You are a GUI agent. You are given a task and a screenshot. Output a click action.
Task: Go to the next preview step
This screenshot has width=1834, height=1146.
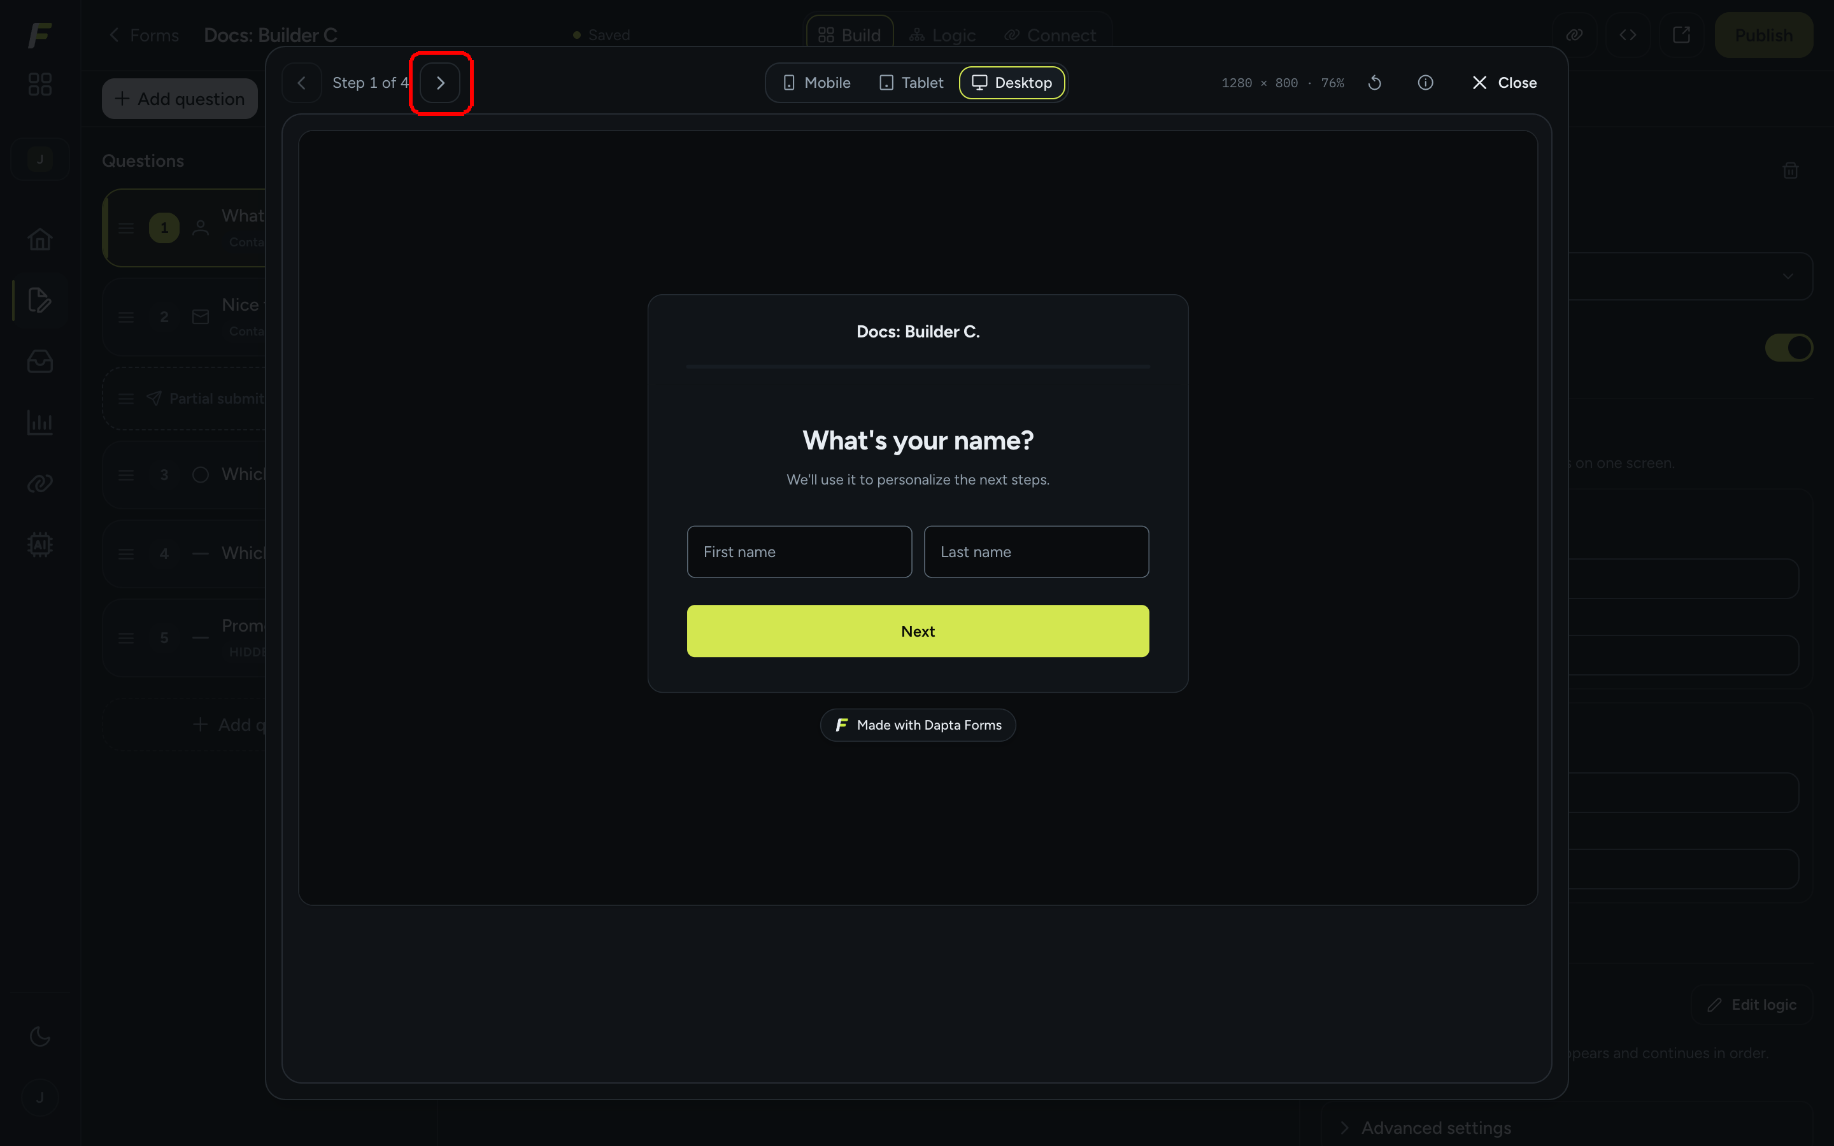(440, 83)
